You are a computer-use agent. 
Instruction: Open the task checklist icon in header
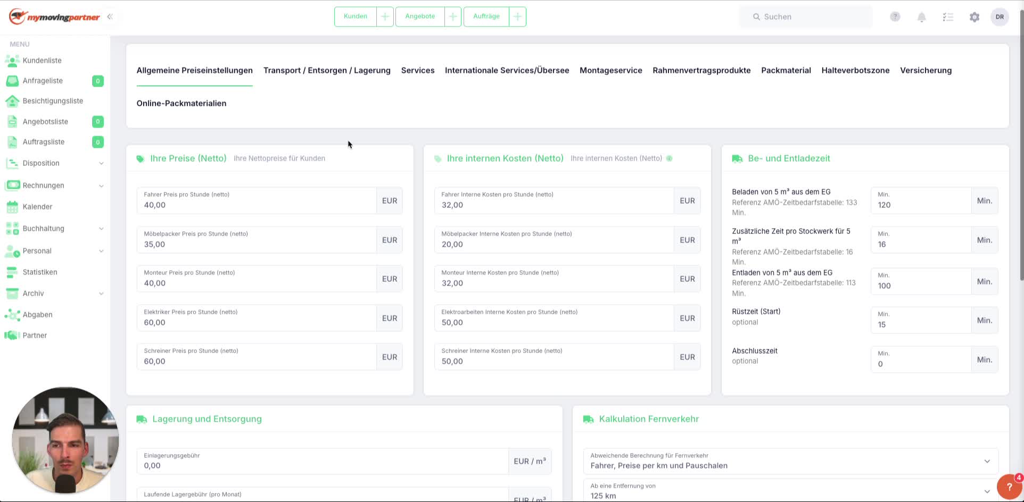tap(948, 17)
